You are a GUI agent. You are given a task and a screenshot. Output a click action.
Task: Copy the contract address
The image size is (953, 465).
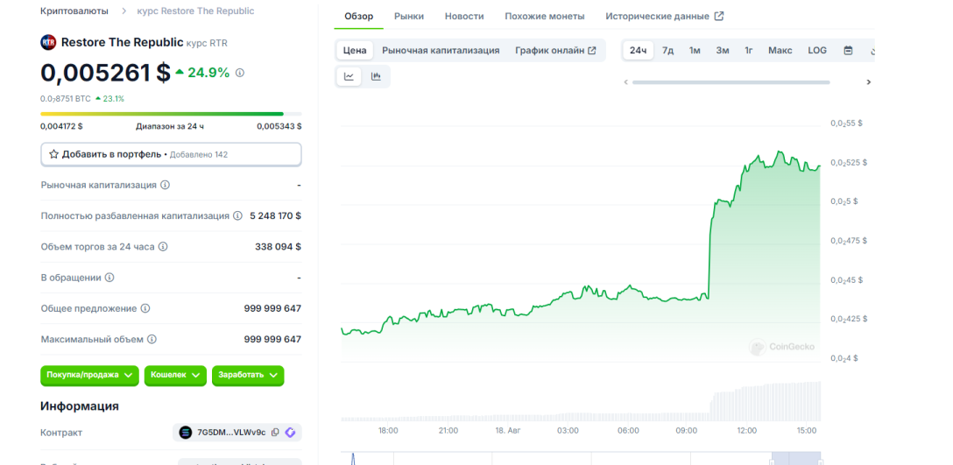click(x=275, y=433)
